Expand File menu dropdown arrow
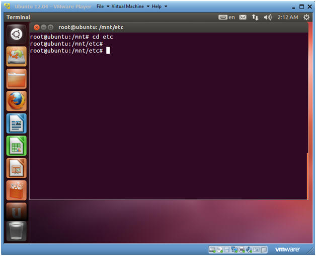The image size is (316, 256). (x=108, y=7)
